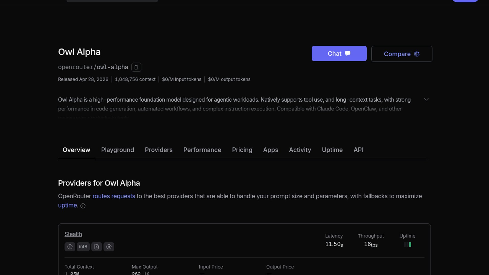Click the pause circle badge under Stealth

[109, 247]
